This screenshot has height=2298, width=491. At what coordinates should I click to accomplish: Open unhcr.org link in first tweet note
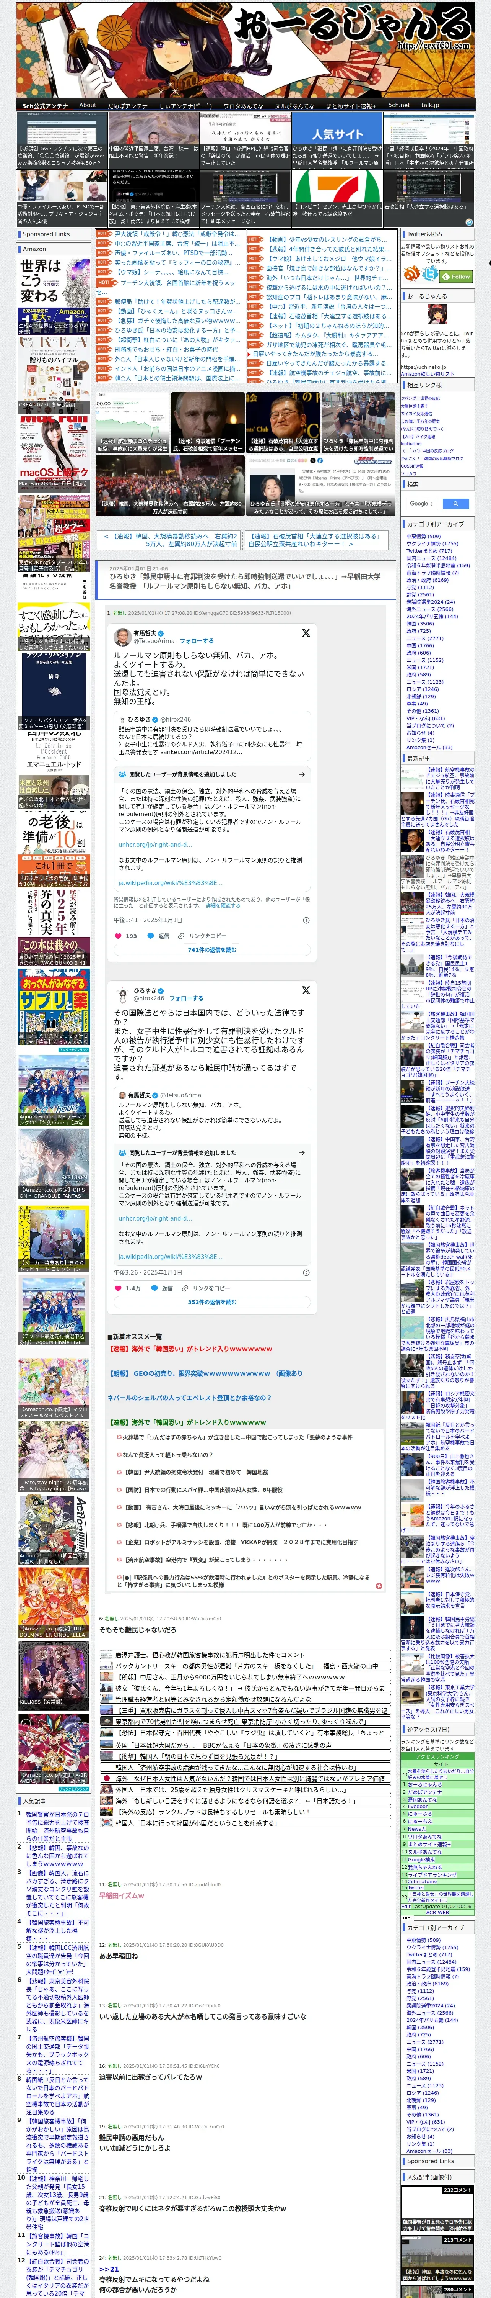click(x=154, y=845)
